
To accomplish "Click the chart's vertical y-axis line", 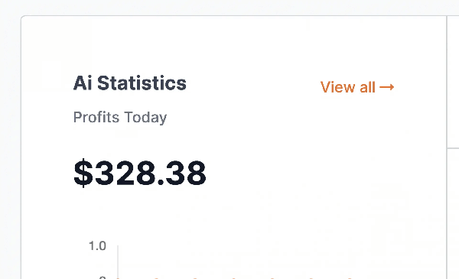I will (x=118, y=262).
